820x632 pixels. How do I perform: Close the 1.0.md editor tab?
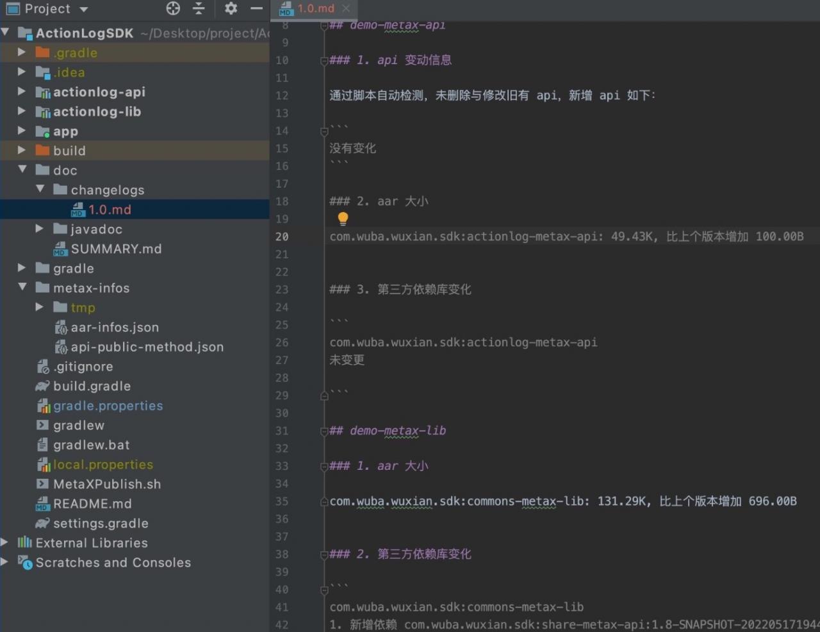346,8
